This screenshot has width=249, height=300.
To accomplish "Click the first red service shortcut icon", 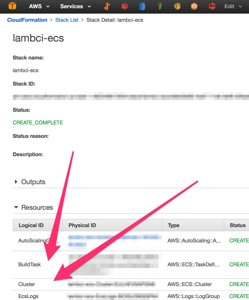I will (124, 6).
